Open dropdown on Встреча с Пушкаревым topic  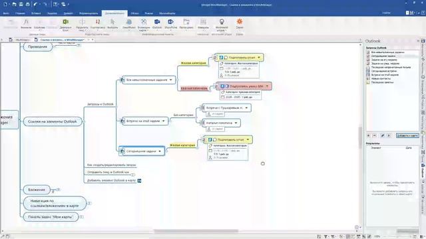[x=246, y=108]
